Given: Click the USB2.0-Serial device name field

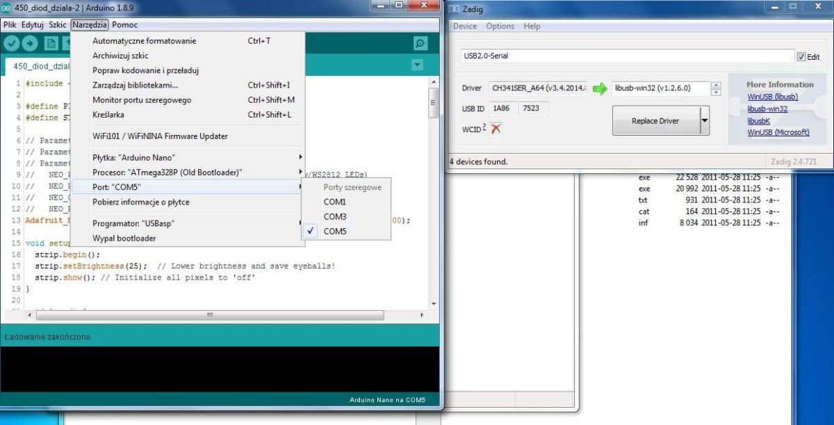Looking at the screenshot, I should click(x=627, y=56).
